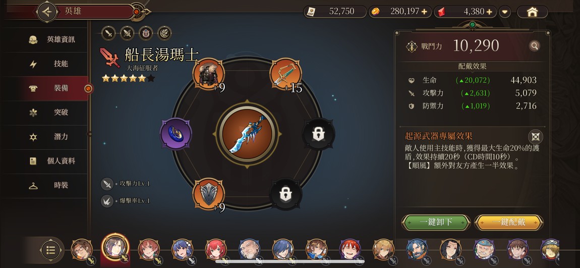Tap the locked slot on the right

point(318,134)
